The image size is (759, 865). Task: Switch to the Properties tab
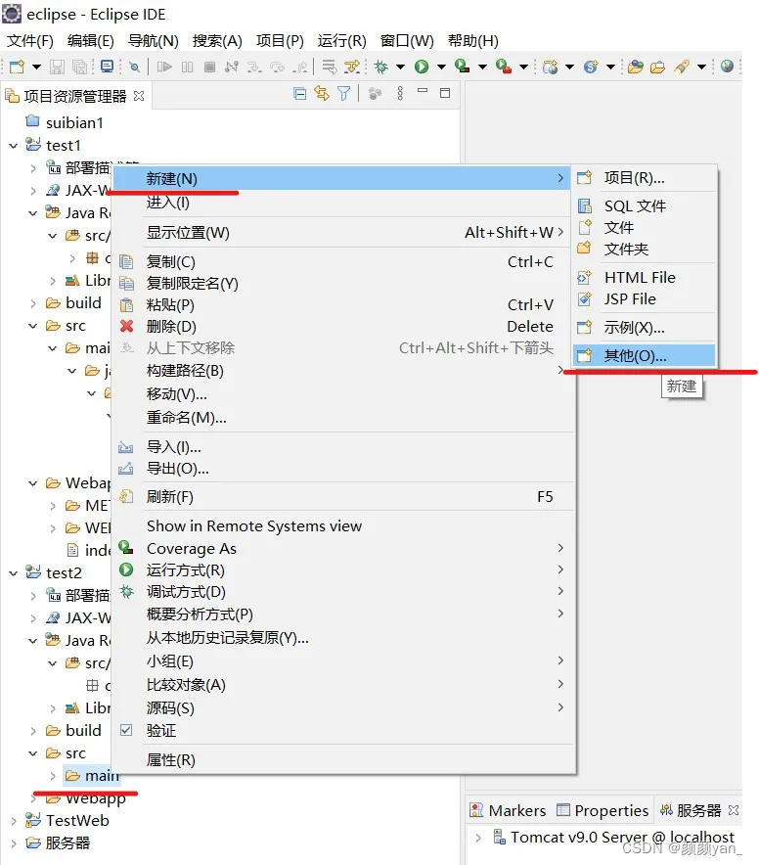[x=603, y=810]
